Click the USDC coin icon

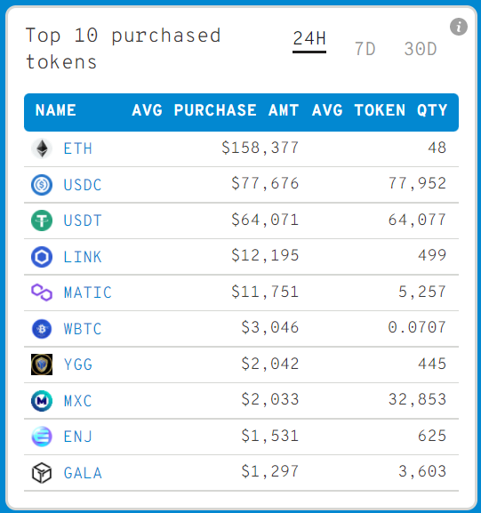click(x=42, y=185)
